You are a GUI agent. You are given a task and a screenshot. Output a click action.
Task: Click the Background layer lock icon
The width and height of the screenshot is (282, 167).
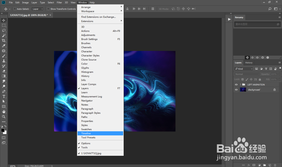tap(274, 90)
